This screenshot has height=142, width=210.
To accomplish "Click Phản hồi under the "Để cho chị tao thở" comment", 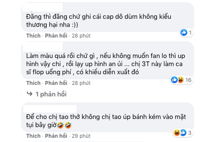I will (56, 136).
